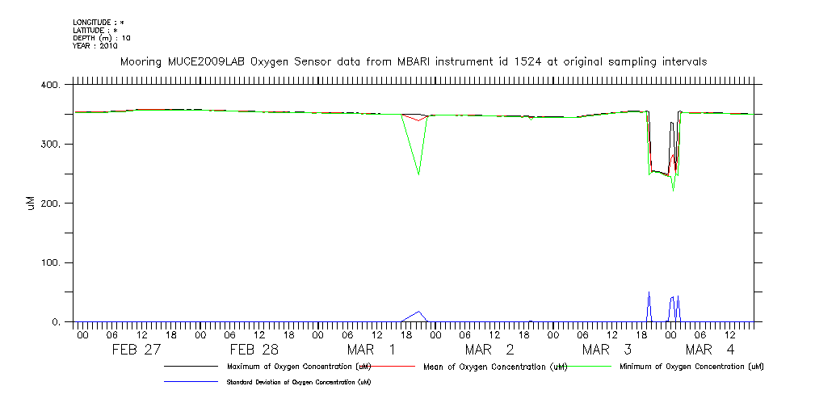Select the FEB 28 date label
The height and width of the screenshot is (407, 815).
coord(254,350)
